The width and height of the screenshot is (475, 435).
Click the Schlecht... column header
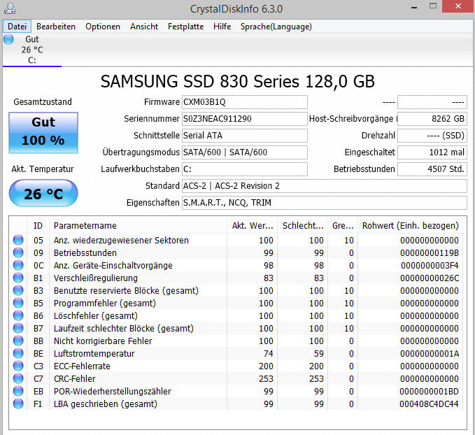303,225
